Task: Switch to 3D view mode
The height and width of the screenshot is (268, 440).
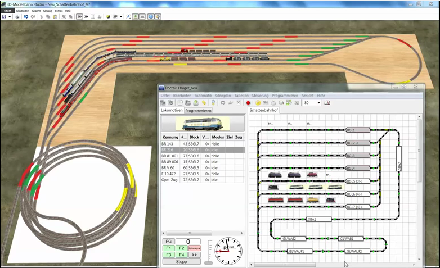Action: (79, 17)
